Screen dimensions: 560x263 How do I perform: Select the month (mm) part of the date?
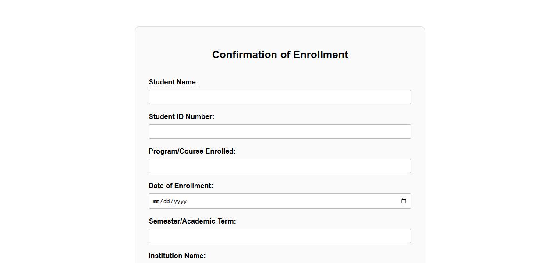156,202
